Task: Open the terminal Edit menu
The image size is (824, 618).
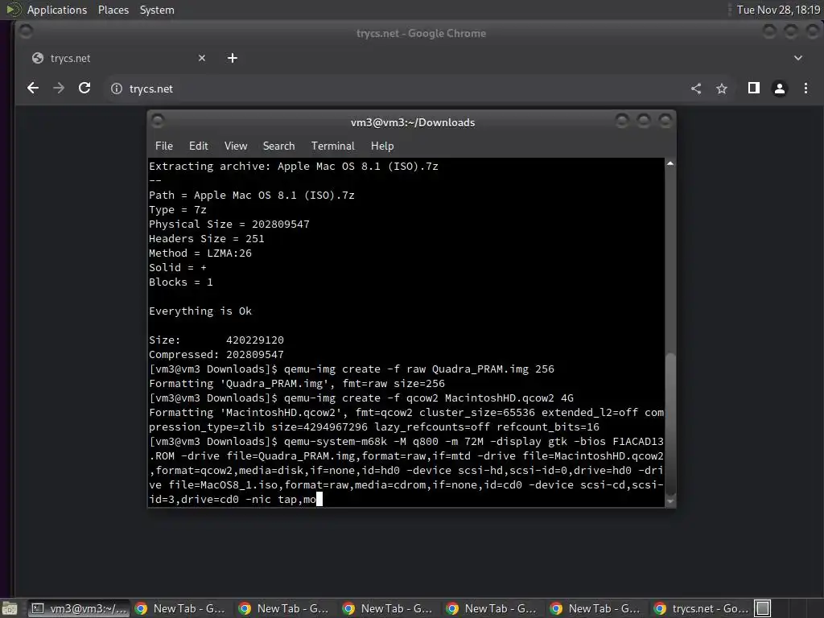Action: pos(198,146)
